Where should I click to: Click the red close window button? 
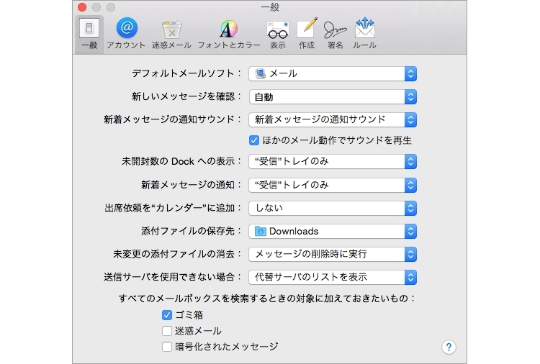coord(81,6)
